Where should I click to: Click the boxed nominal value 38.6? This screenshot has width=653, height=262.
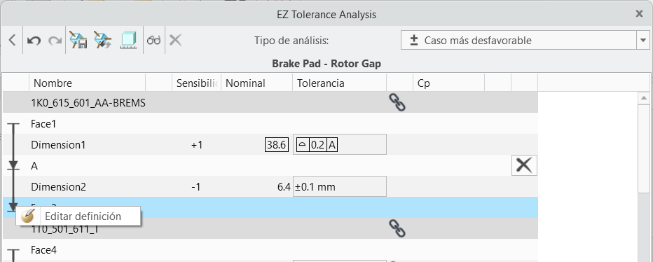pos(277,145)
